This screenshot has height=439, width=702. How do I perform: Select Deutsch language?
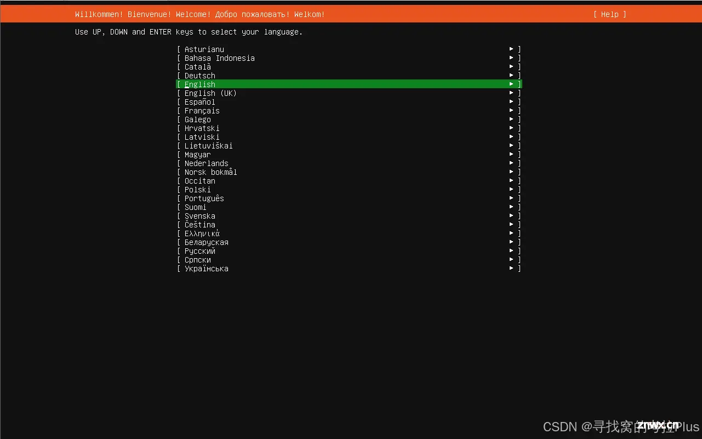click(349, 76)
